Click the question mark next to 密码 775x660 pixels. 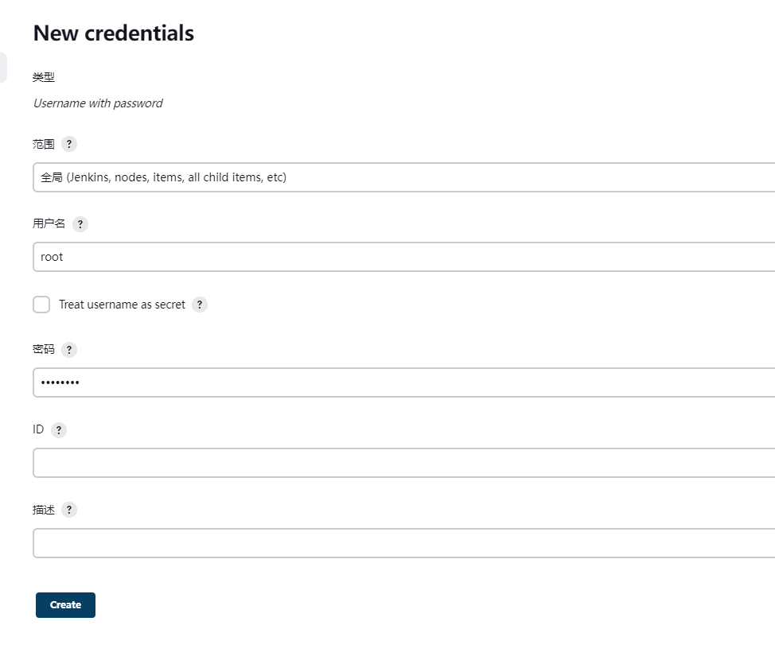[69, 350]
